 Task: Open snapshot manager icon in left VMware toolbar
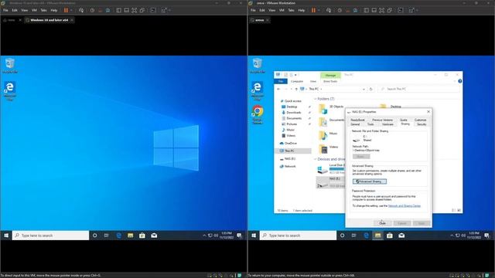point(108,10)
